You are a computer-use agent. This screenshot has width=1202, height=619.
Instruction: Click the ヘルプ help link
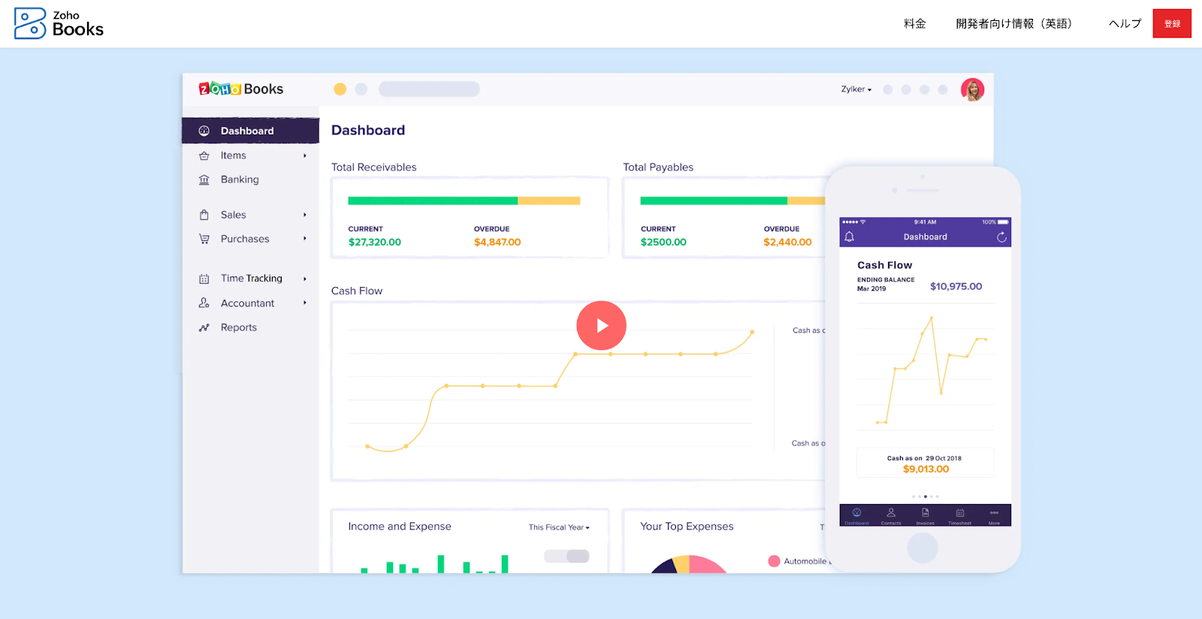(1125, 23)
